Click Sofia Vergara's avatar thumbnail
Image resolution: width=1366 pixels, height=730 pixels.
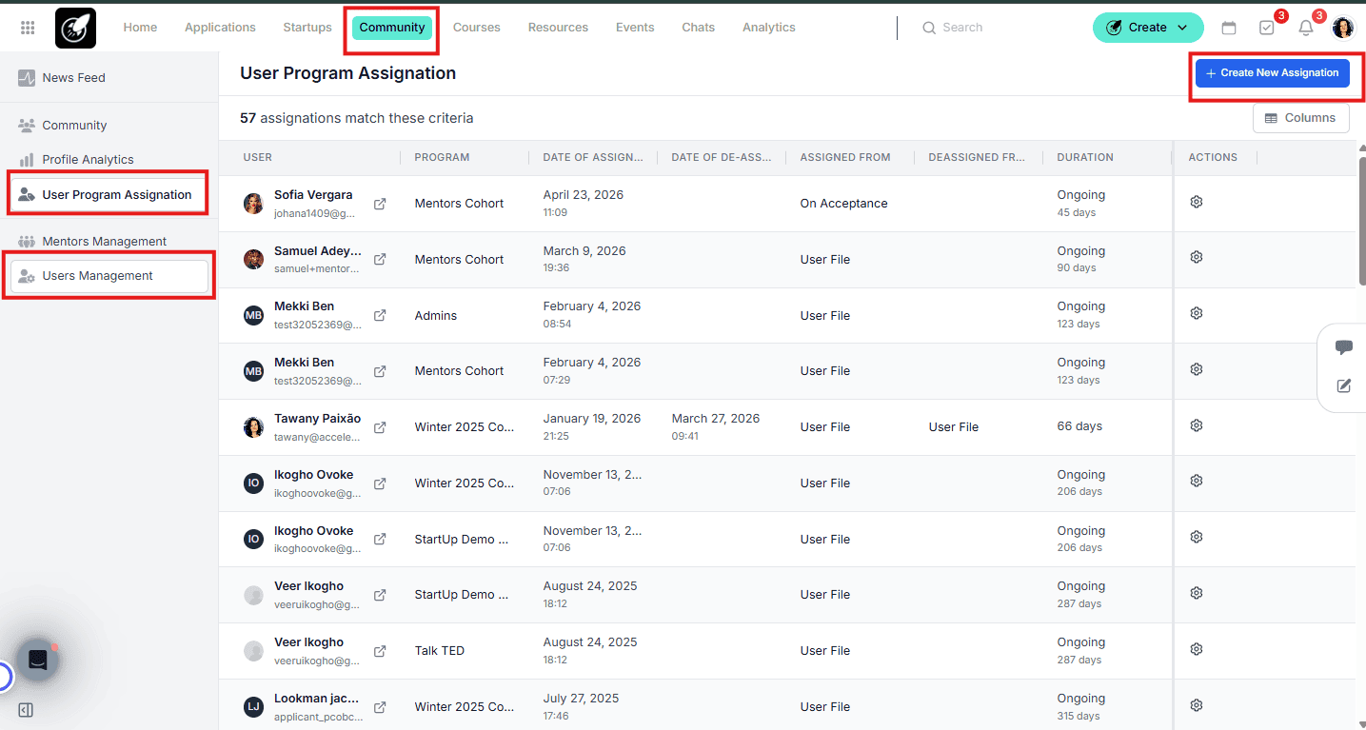coord(254,204)
